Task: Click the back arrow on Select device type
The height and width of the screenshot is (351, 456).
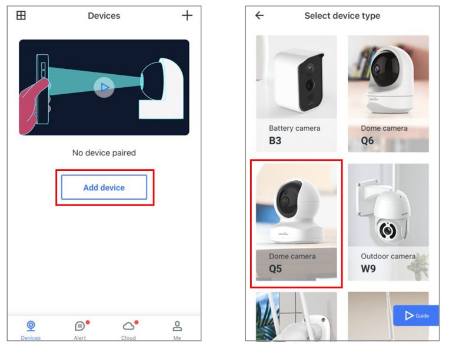Action: [259, 15]
